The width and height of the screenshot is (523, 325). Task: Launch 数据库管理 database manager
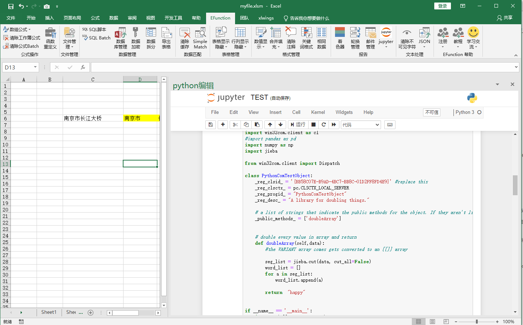coord(120,38)
